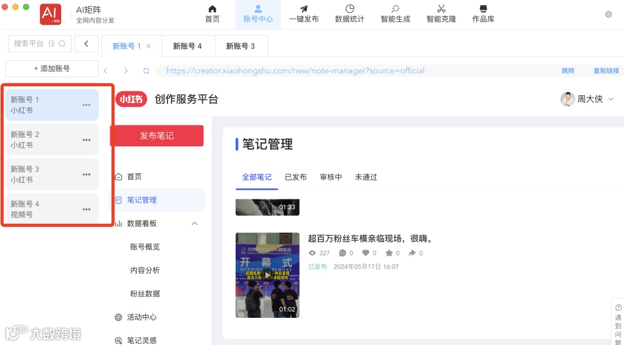Select 未通过 filter tab

[x=366, y=177]
